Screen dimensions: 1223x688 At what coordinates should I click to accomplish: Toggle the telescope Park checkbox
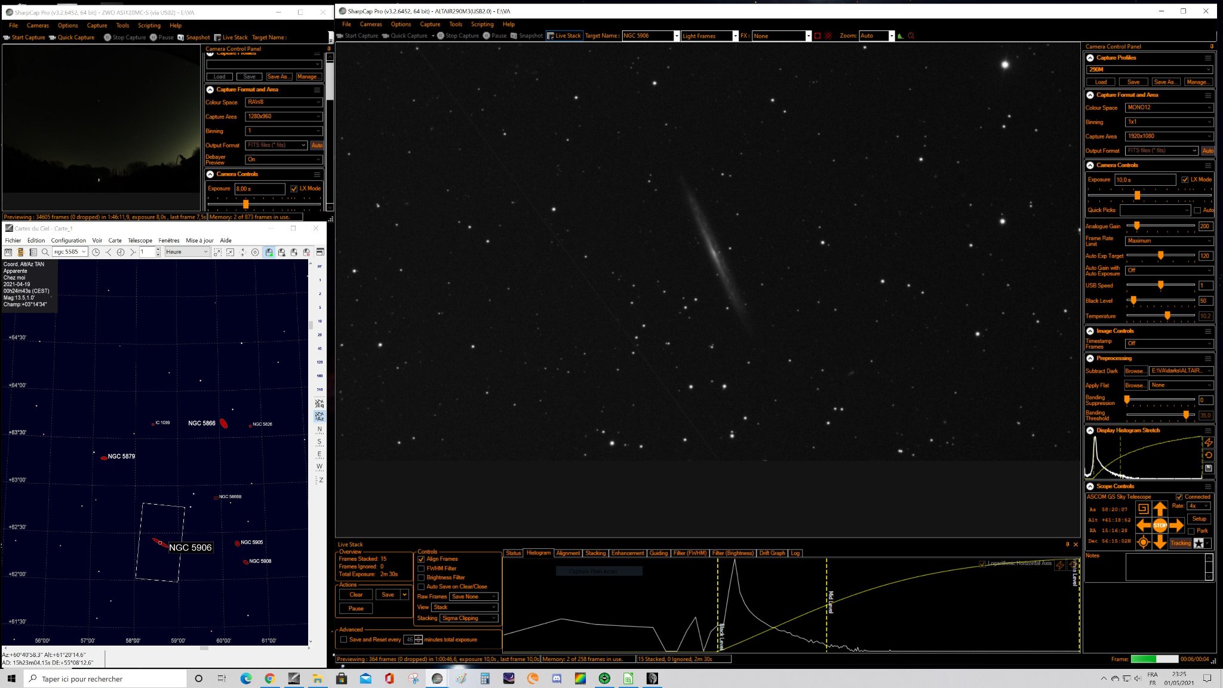pyautogui.click(x=1191, y=531)
